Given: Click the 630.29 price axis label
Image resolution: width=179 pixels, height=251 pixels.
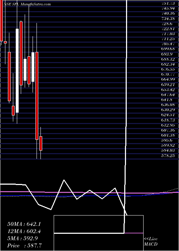Looking at the screenshot, I should 168,110.
